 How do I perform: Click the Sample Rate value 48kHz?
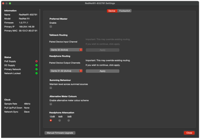pos(27,104)
